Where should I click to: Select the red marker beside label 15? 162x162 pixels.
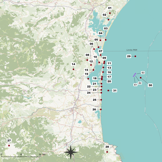(x=93, y=70)
